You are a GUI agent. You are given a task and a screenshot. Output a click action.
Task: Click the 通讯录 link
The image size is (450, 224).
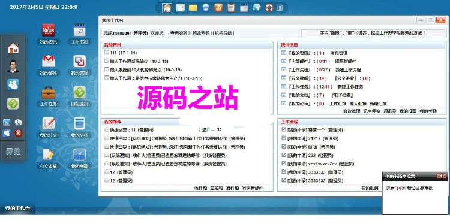tap(390, 111)
